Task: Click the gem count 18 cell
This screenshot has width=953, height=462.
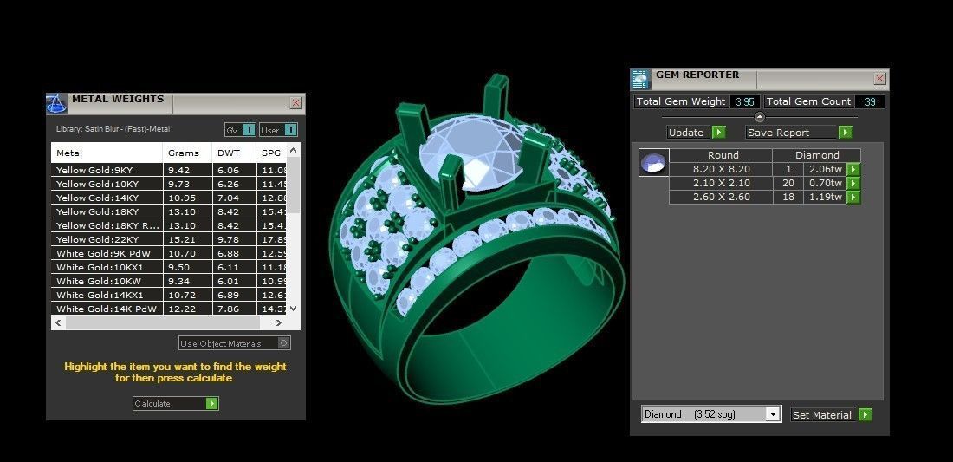Action: click(788, 198)
